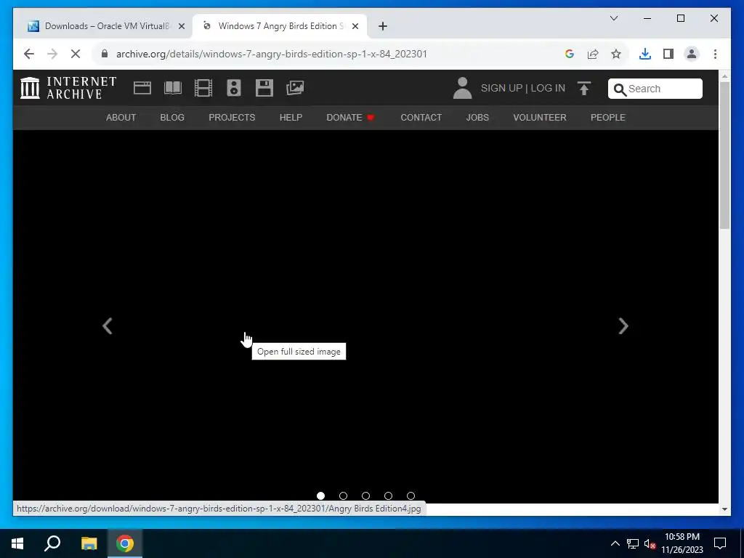Select second carousel dot

coord(343,496)
